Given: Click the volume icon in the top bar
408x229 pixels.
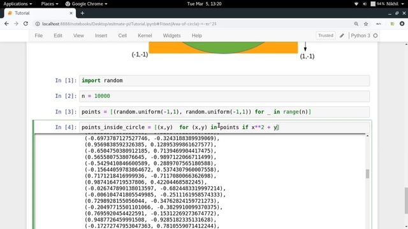Looking at the screenshot, I should (365, 4).
